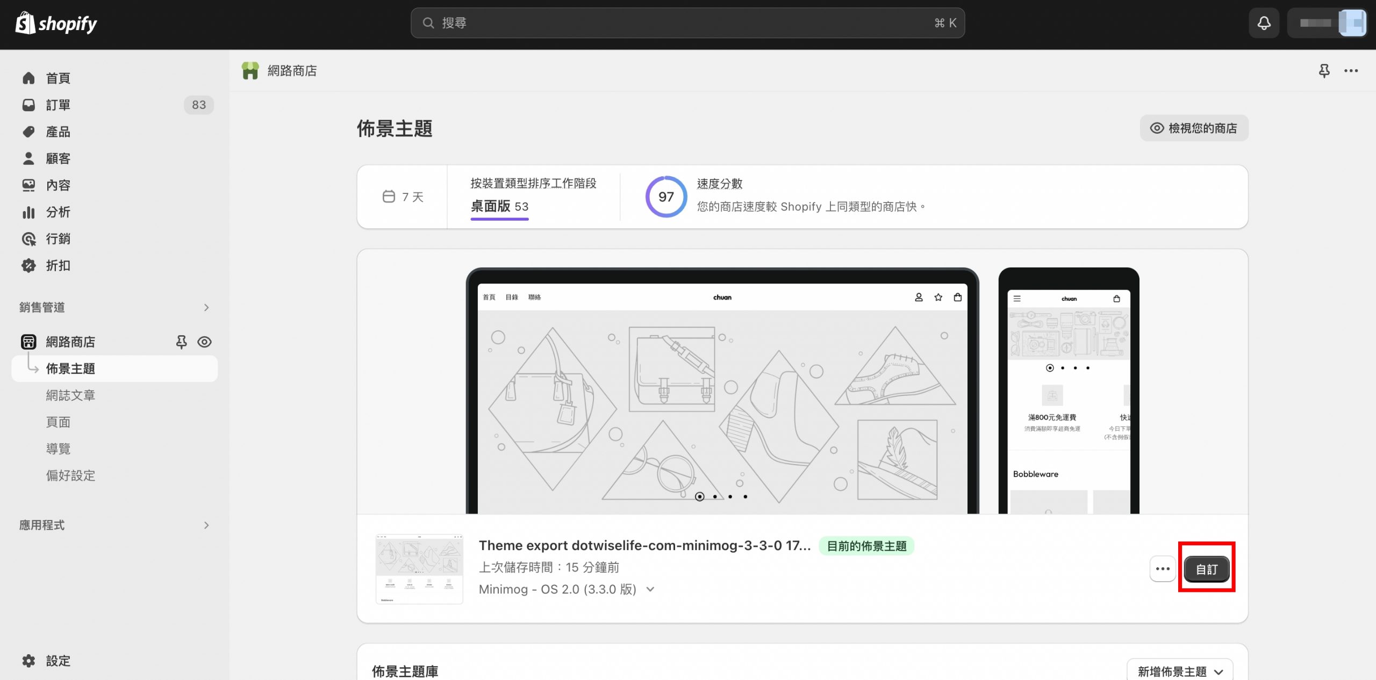Click the 搜尋 search field
Screen dimensions: 1376x680
point(687,23)
